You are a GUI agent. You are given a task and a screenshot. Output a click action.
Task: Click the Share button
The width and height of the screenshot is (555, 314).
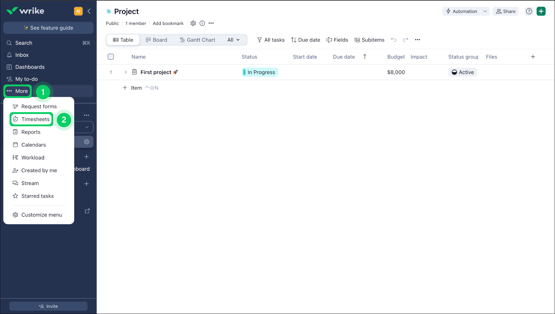click(x=505, y=11)
